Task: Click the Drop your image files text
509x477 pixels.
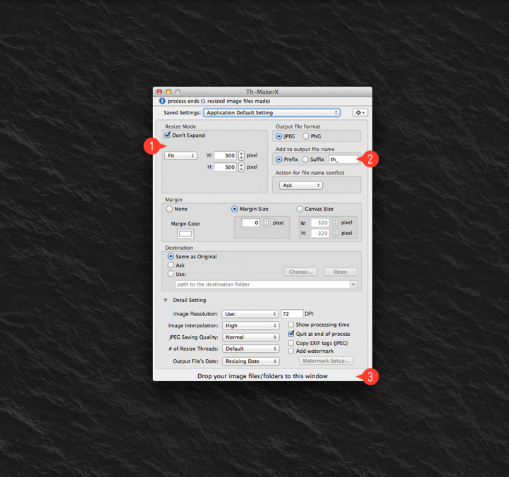Action: tap(262, 376)
